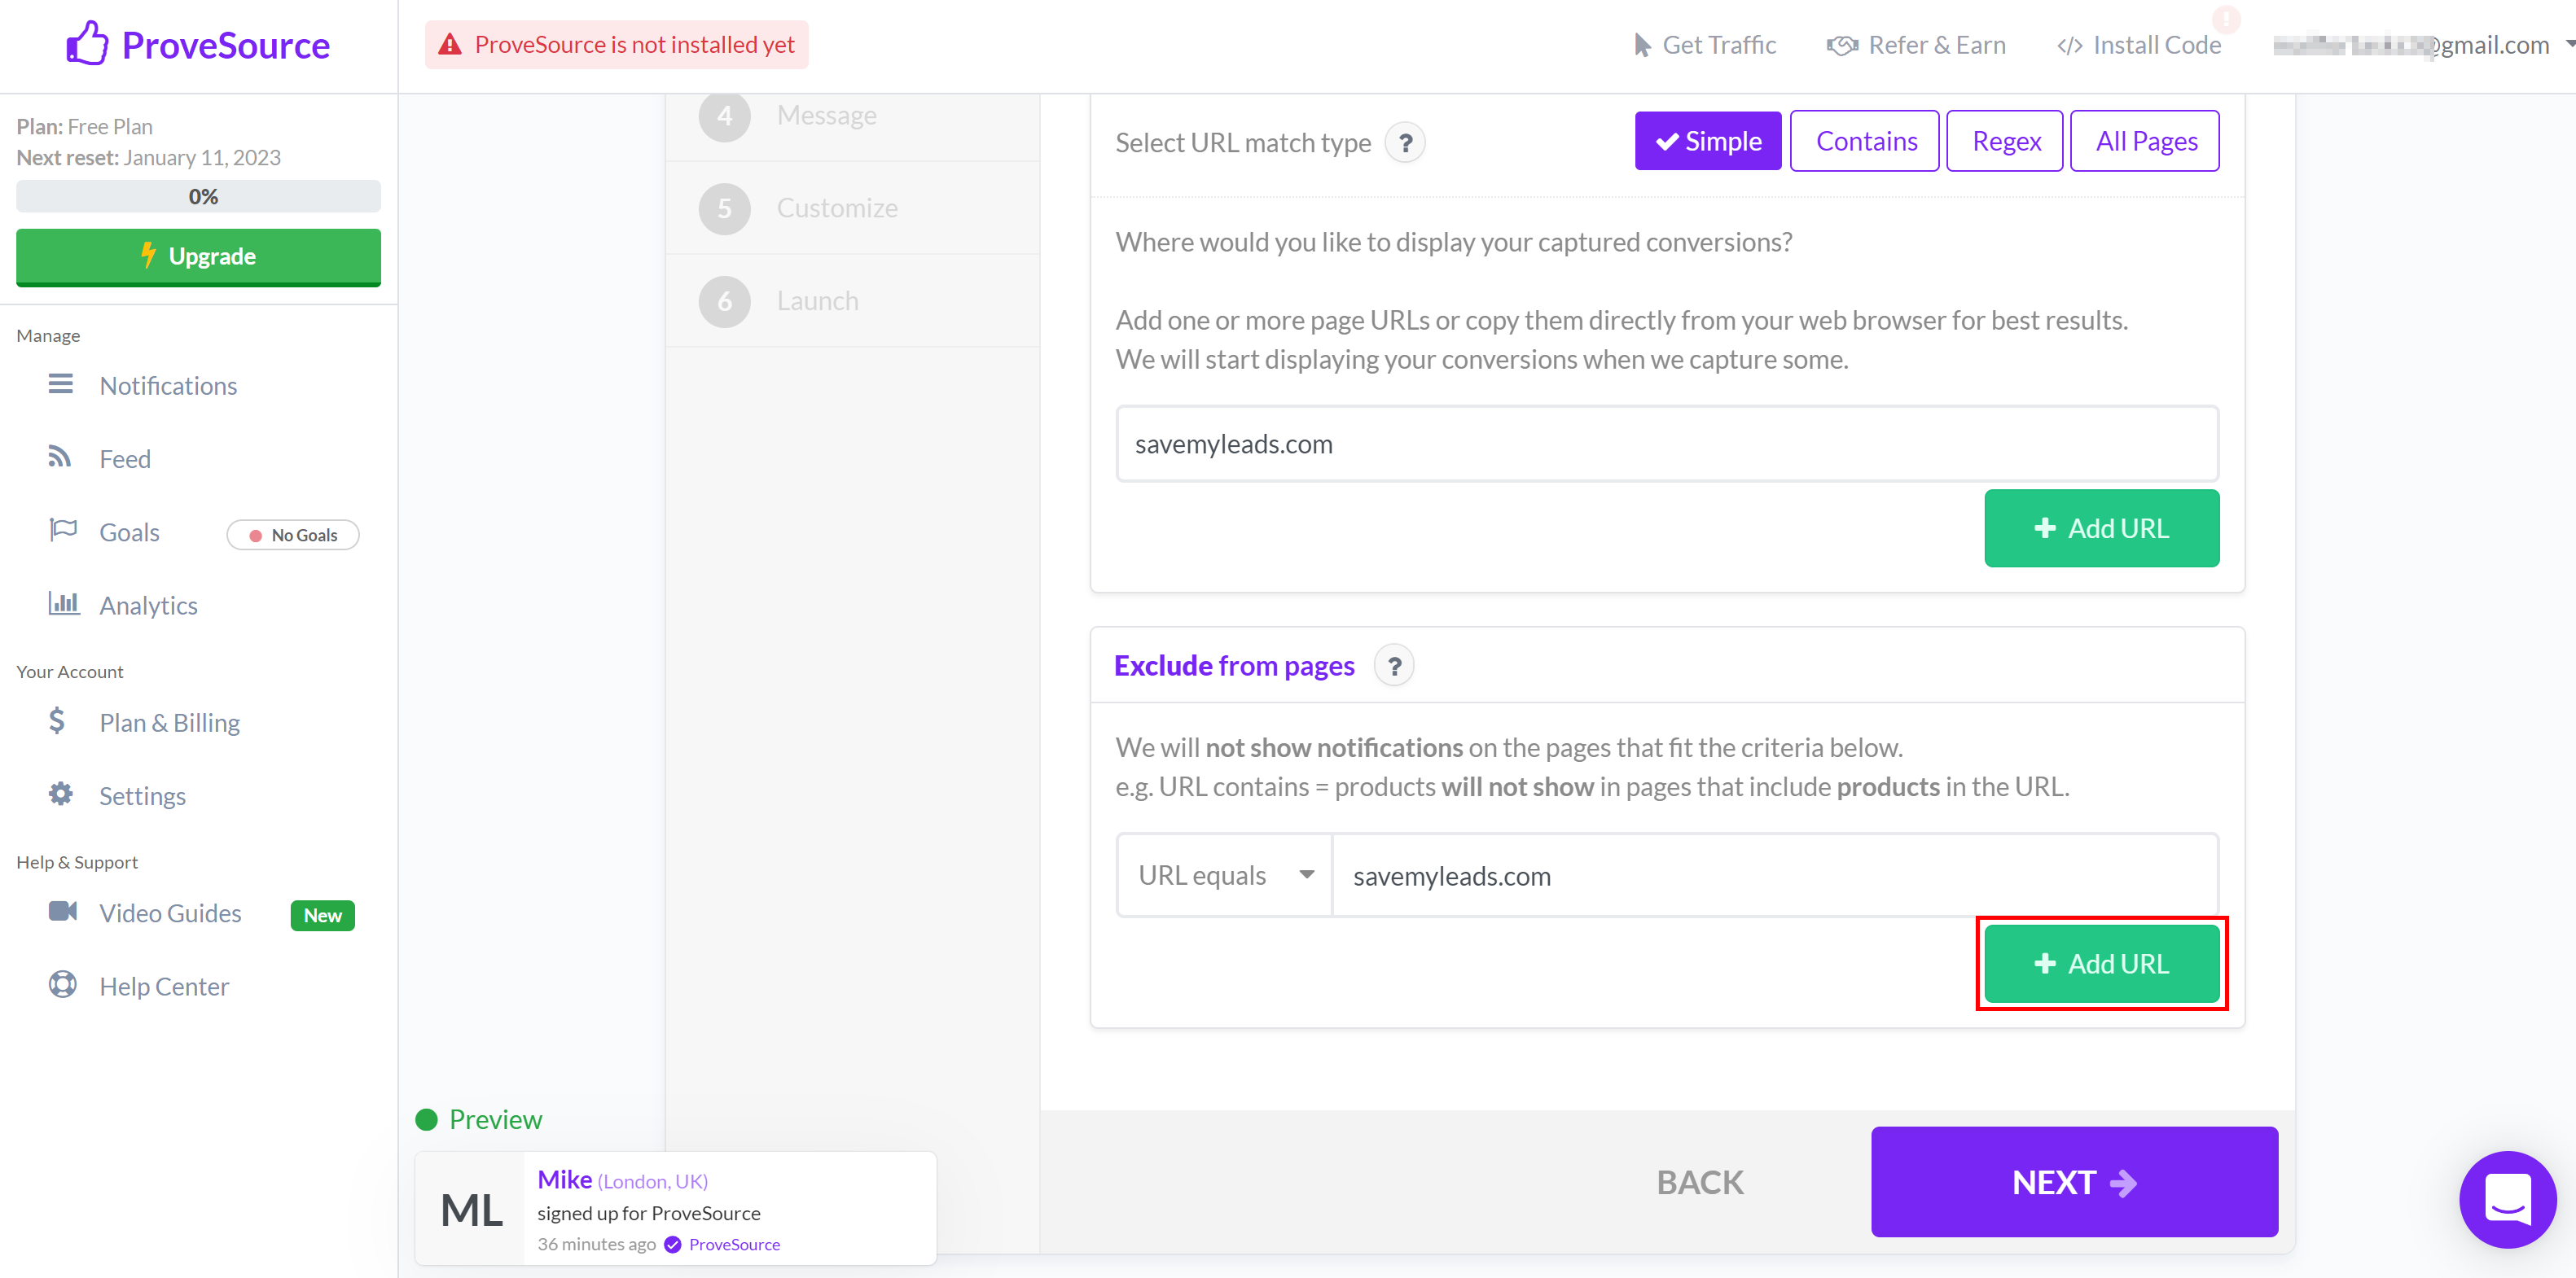Click the Plan & Billing dollar icon
The height and width of the screenshot is (1278, 2576).
57,720
